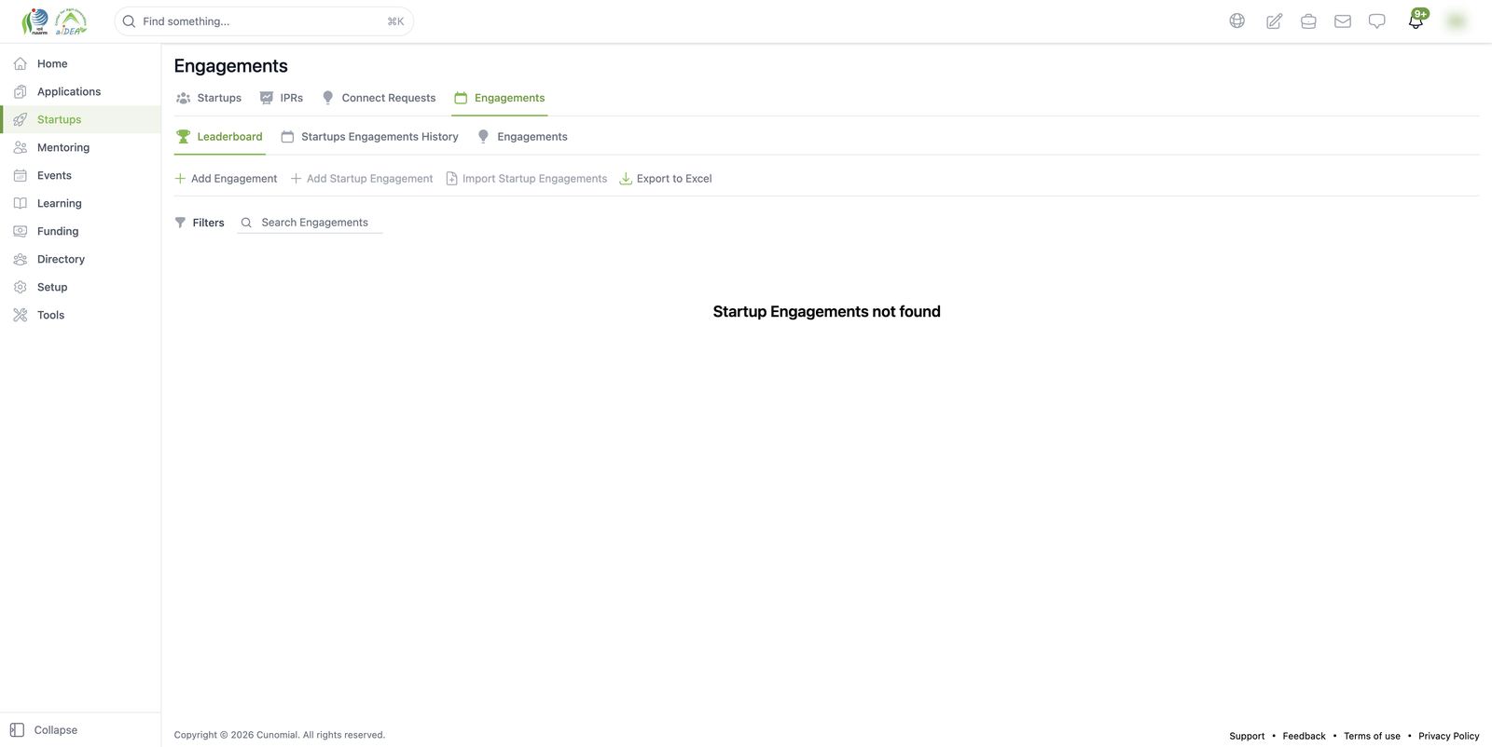
Task: Open Tools in the sidebar
Action: pyautogui.click(x=80, y=315)
